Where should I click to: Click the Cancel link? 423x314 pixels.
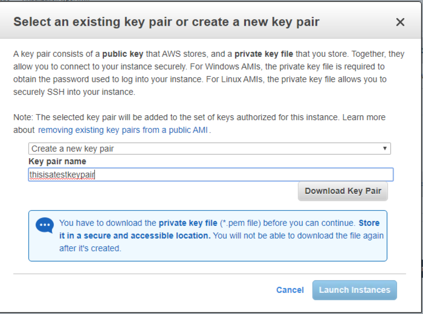[x=289, y=290]
